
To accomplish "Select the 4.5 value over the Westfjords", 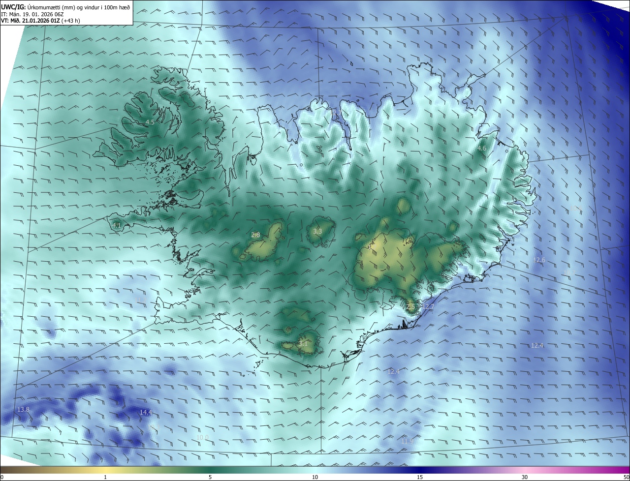I will coord(150,122).
